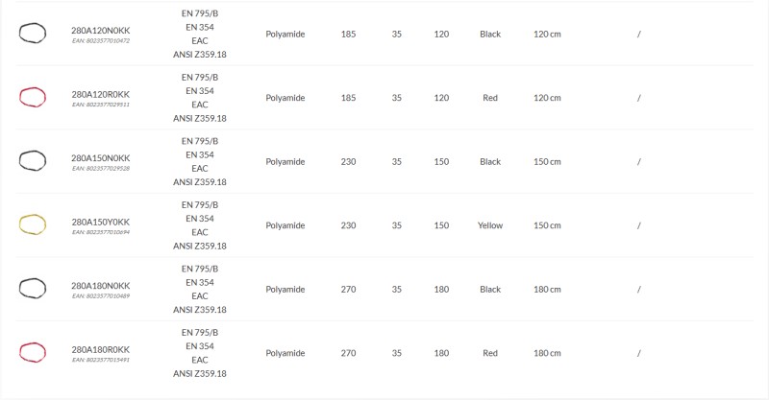View the yellow 280A150Y0KK sling image
This screenshot has width=769, height=400.
pyautogui.click(x=33, y=224)
